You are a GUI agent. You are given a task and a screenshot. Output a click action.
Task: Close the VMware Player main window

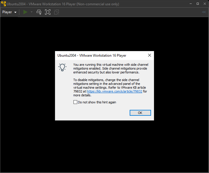pos(205,4)
